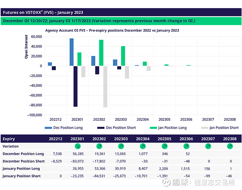Click the 202305 variation up arrow icon
The width and height of the screenshot is (242, 190).
point(165,146)
